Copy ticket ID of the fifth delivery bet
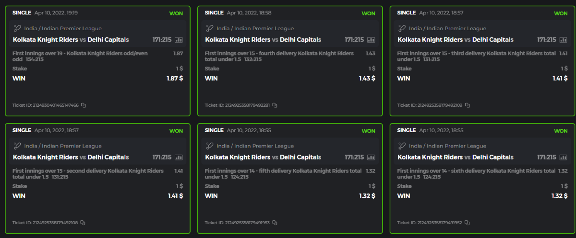The image size is (576, 238). 275,223
